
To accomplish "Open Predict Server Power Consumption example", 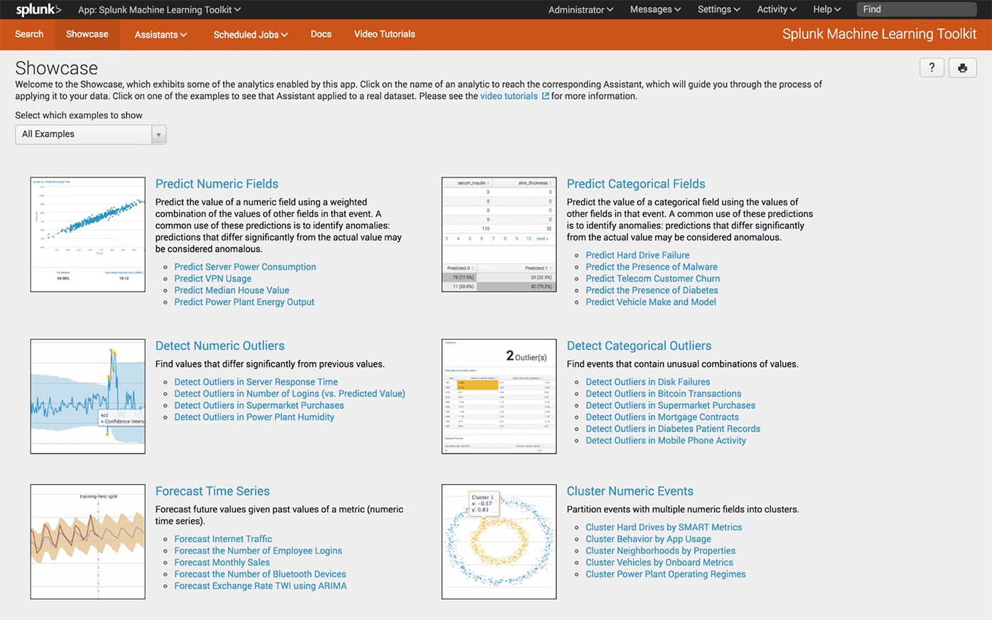I will tap(245, 267).
